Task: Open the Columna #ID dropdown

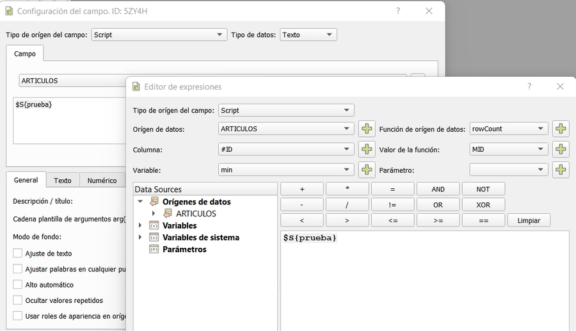Action: click(x=286, y=149)
